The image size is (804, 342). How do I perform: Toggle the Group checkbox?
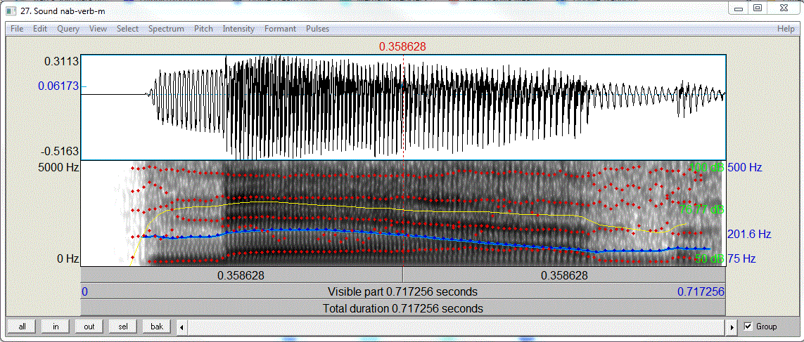[x=748, y=326]
